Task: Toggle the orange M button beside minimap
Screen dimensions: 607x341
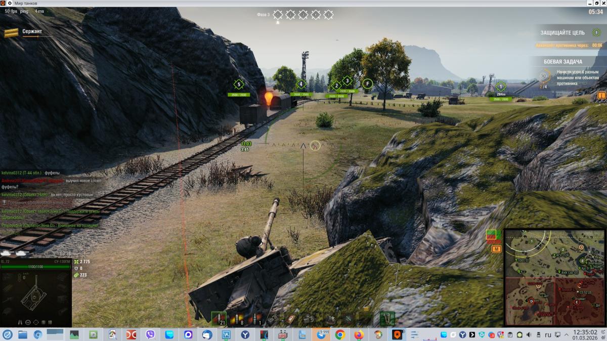Action: pos(496,249)
